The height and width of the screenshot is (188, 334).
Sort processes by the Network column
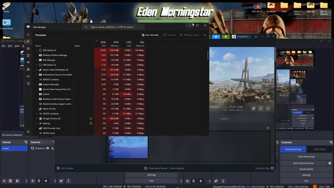click(x=140, y=44)
